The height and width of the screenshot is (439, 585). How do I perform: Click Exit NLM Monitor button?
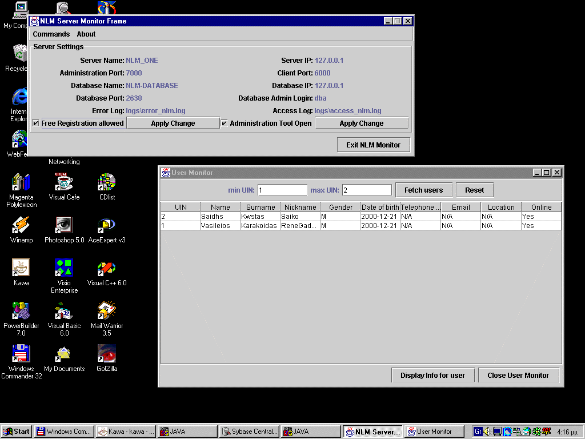point(374,145)
